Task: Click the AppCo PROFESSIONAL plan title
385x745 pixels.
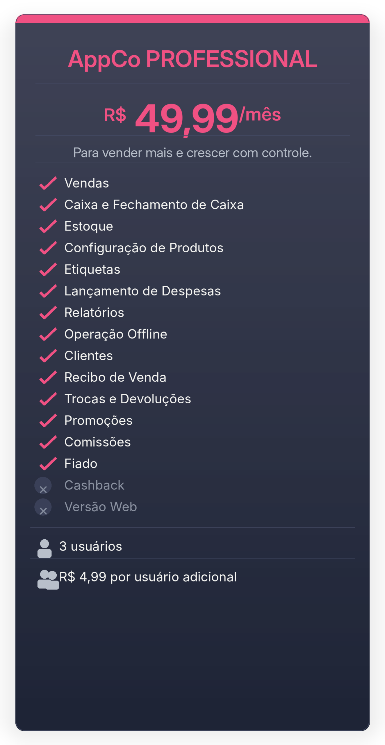Action: coord(192,59)
